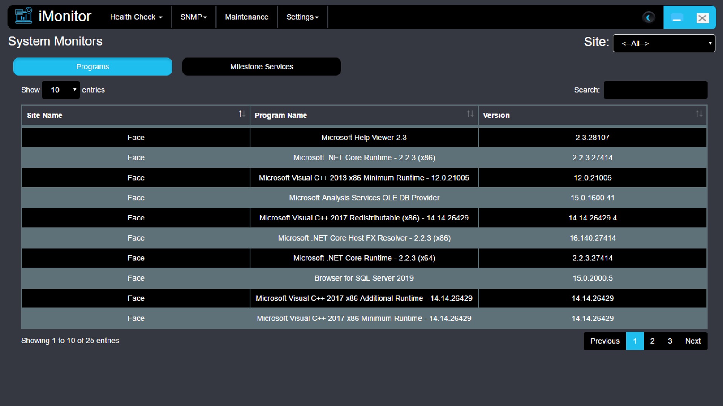Viewport: 723px width, 406px height.
Task: Select Microsoft .NET Core Runtime 2.2.3 (x64)
Action: coord(364,258)
